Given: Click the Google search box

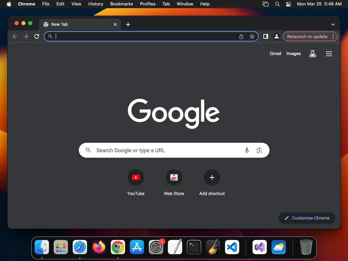Looking at the screenshot, I should (x=174, y=150).
